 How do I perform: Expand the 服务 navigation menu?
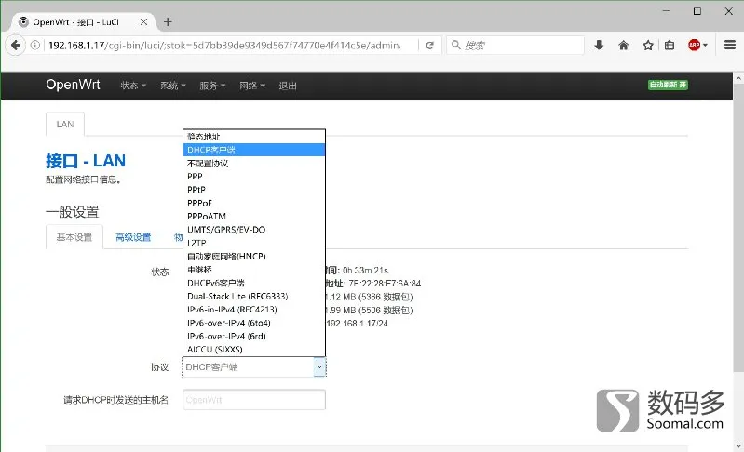pyautogui.click(x=212, y=86)
